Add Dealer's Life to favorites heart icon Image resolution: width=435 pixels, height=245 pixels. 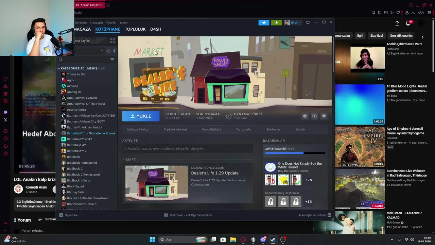324,116
